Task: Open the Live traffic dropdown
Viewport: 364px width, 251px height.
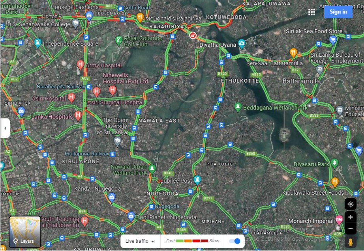Action: click(140, 241)
